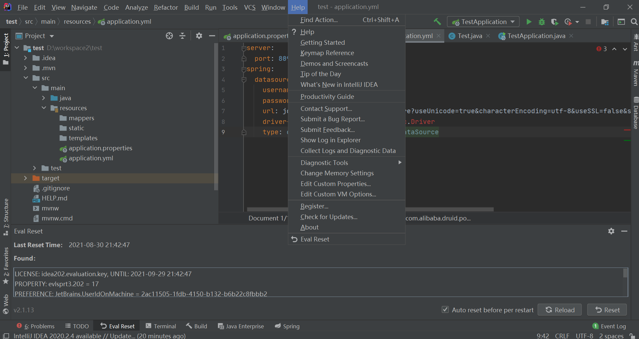Collapse the test root project node
Screen dimensions: 639x339
[x=17, y=48]
